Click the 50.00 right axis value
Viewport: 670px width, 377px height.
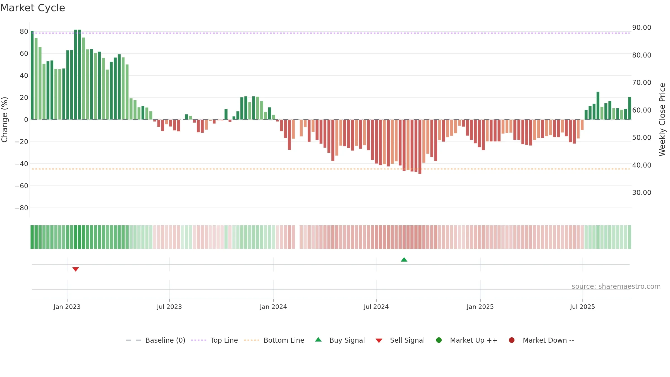tap(642, 138)
